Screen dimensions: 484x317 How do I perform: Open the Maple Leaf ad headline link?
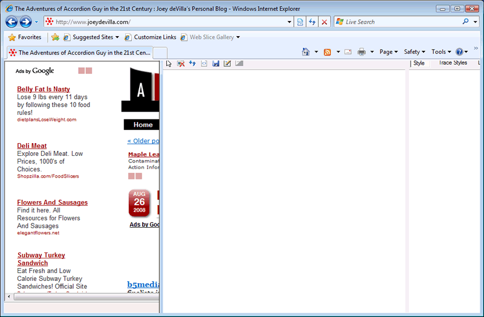point(144,155)
